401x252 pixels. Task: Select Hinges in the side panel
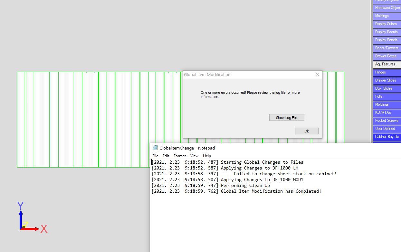pos(387,72)
